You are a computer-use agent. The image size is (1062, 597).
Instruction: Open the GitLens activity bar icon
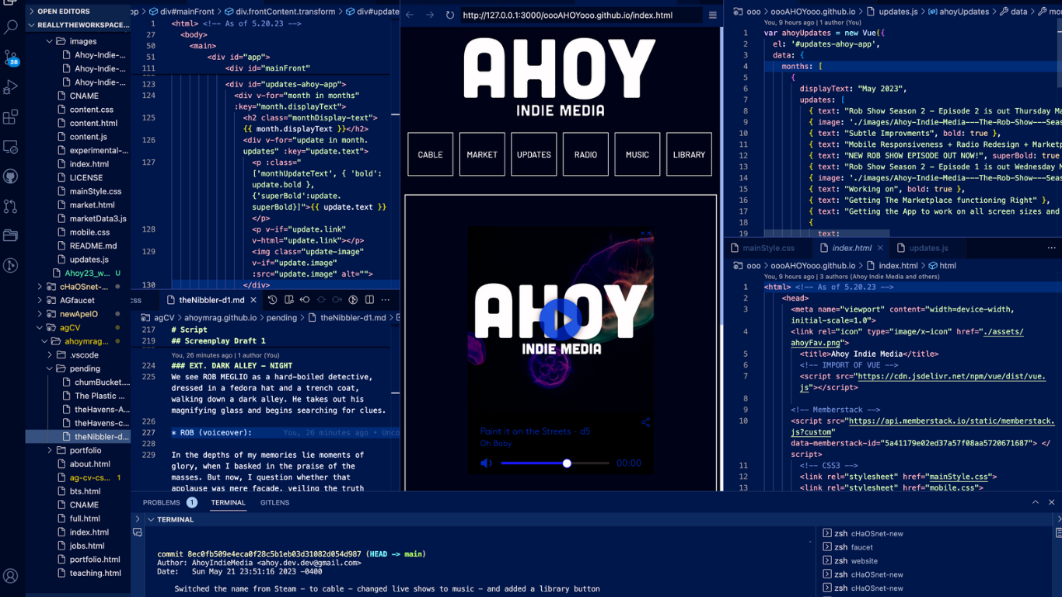11,265
